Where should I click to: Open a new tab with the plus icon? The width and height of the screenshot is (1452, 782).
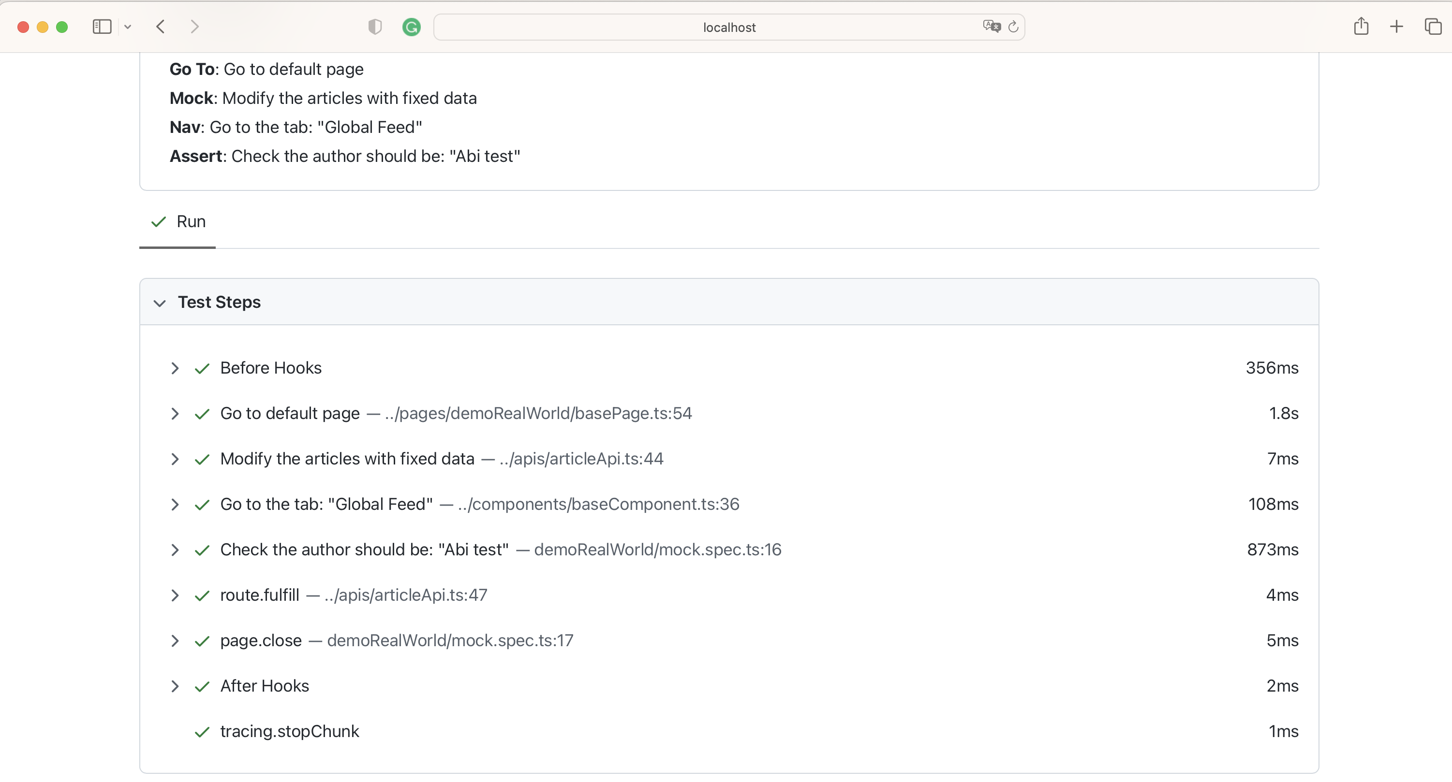click(x=1396, y=27)
